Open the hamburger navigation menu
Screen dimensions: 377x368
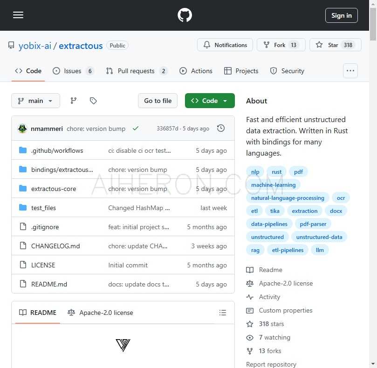coord(18,15)
